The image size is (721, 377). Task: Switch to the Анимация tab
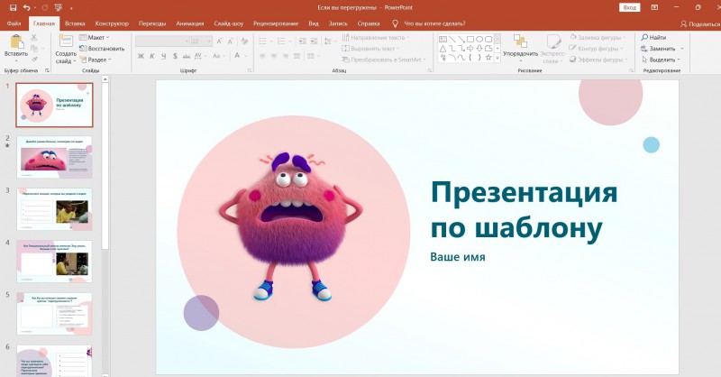190,23
